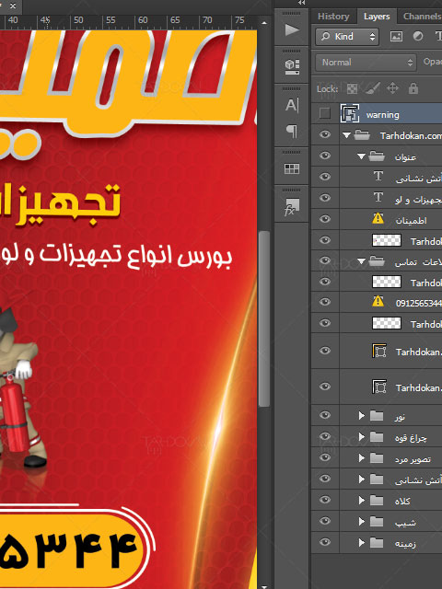Expand the زمینه group
Image resolution: width=442 pixels, height=589 pixels.
(x=362, y=542)
